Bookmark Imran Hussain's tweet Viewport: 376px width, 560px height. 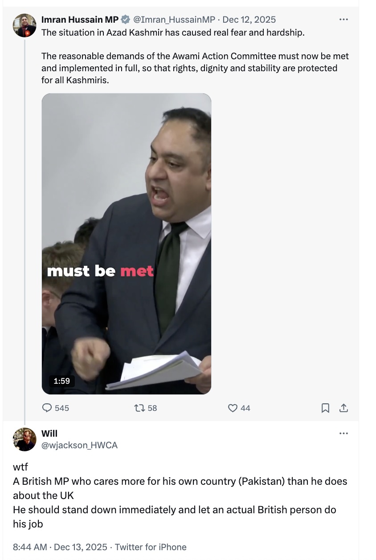[326, 407]
